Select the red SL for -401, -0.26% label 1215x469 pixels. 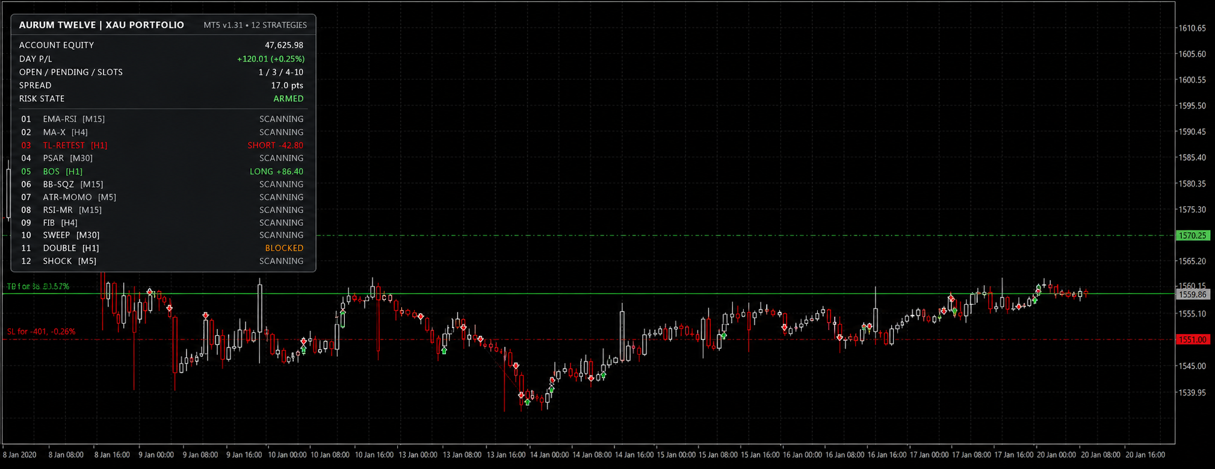point(42,332)
